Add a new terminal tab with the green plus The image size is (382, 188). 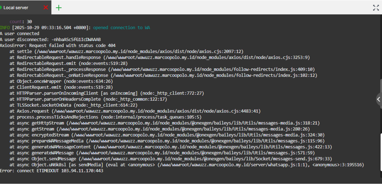click(x=58, y=7)
